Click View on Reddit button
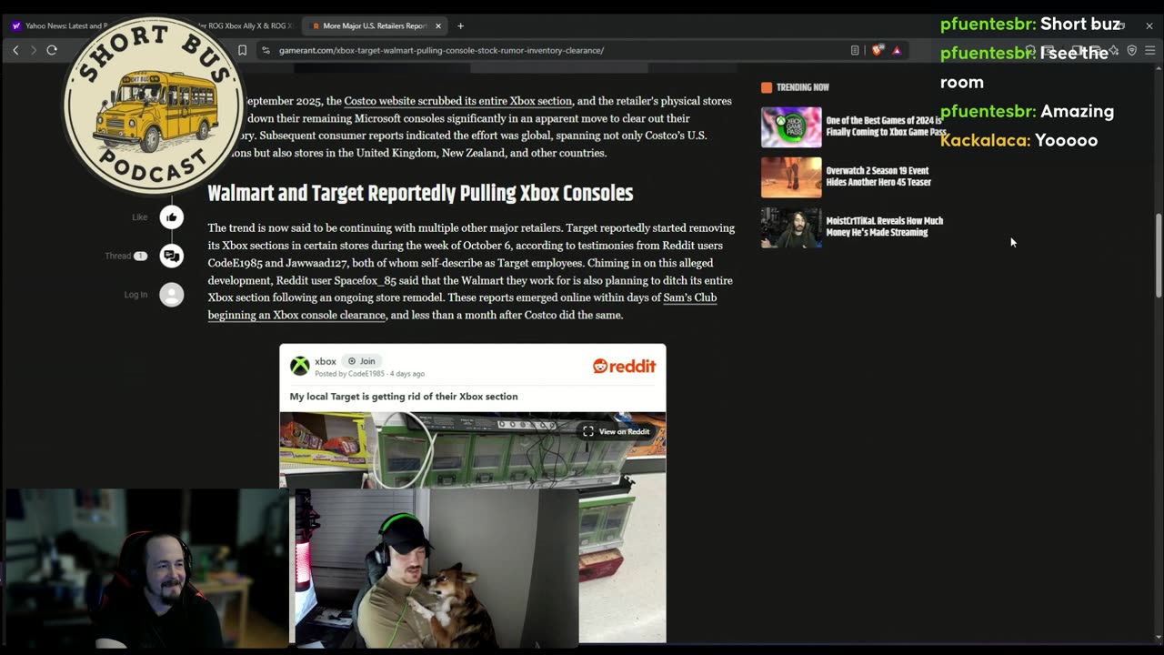This screenshot has height=655, width=1164. [x=617, y=431]
